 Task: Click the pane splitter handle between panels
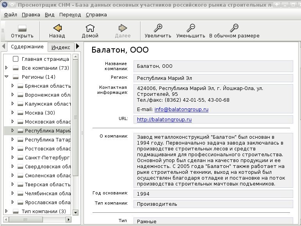click(x=82, y=133)
